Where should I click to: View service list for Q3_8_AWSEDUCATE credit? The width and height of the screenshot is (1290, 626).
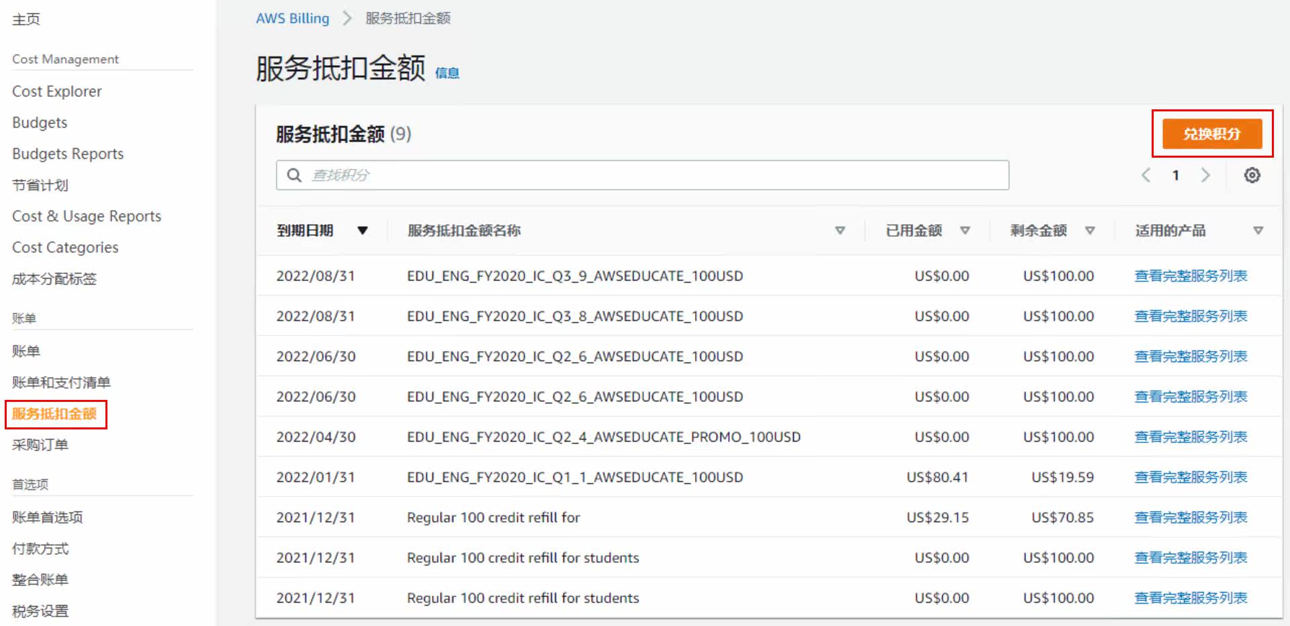pos(1191,316)
